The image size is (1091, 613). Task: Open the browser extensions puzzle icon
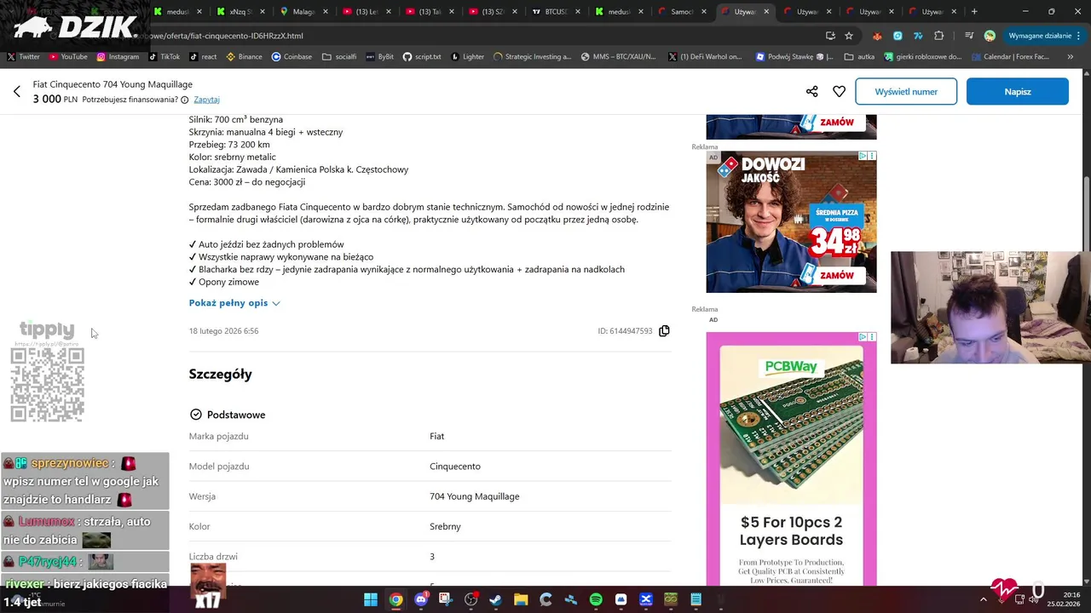[939, 36]
